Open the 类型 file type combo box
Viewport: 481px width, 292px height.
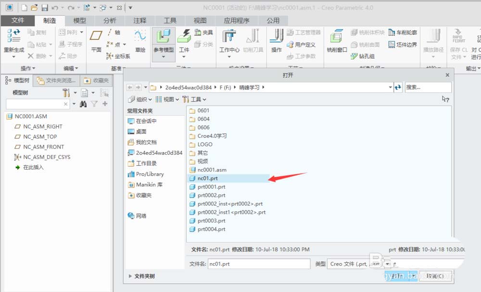coord(359,264)
